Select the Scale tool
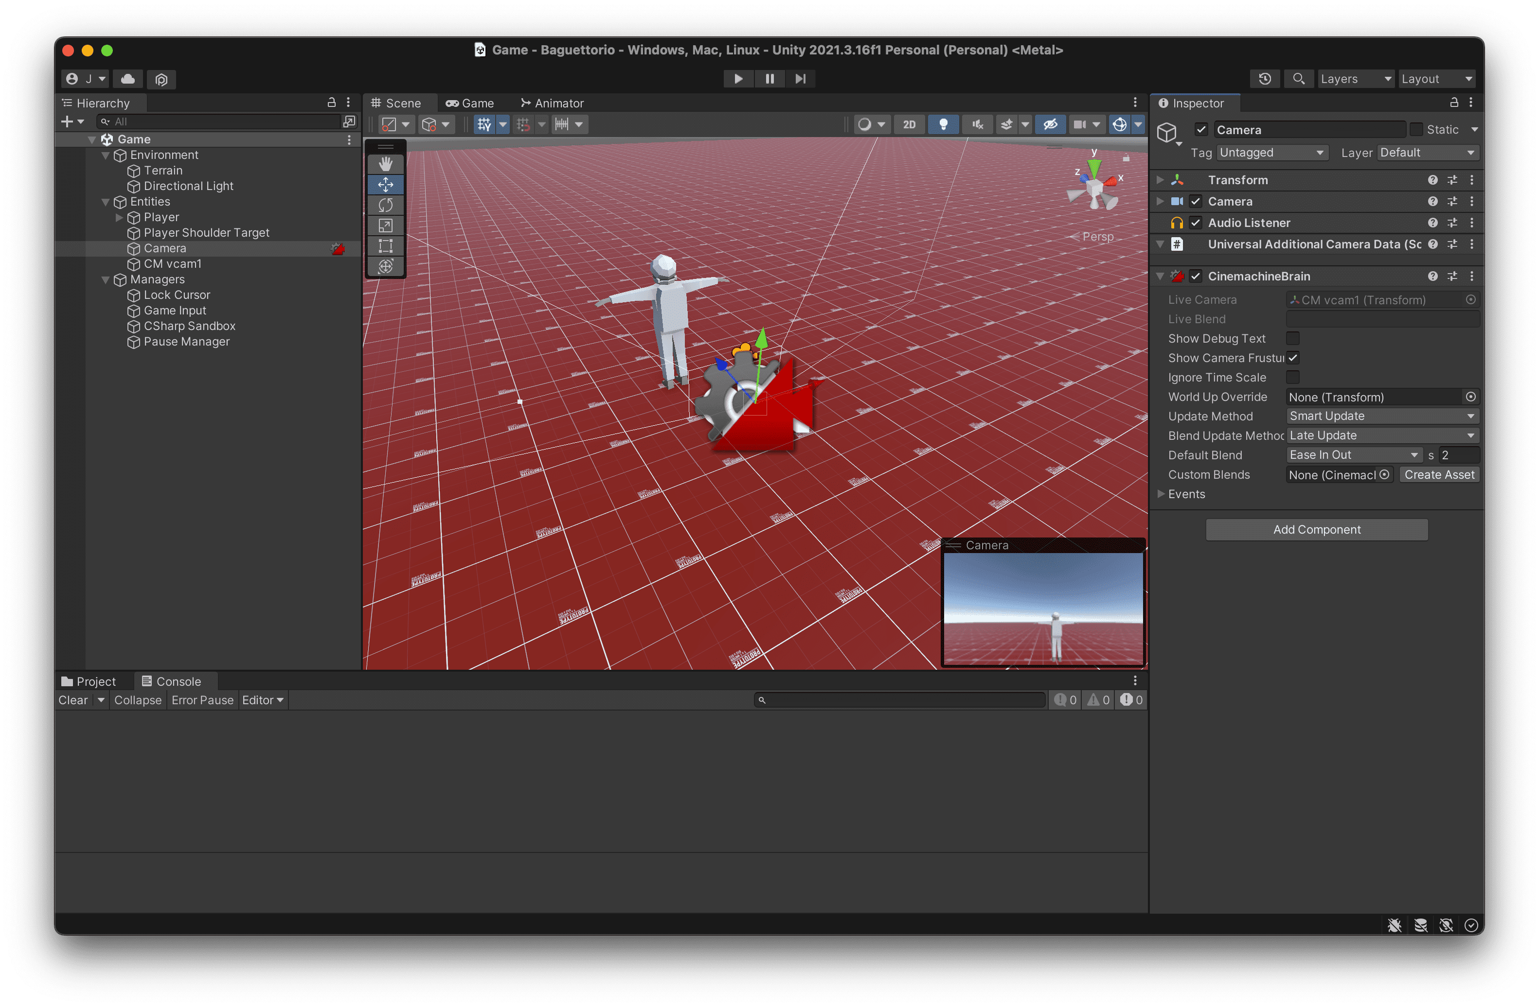 pos(385,226)
